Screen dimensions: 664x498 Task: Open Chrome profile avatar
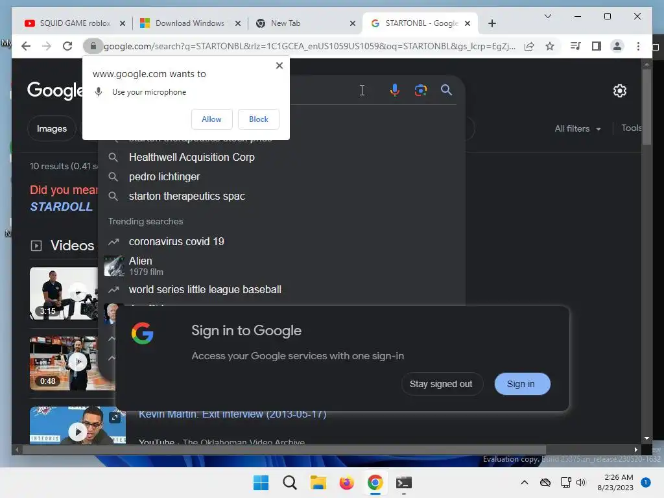pos(617,46)
